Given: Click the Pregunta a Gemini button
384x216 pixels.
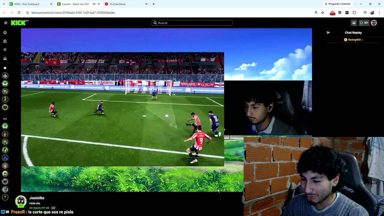Looking at the screenshot, I should (337, 4).
